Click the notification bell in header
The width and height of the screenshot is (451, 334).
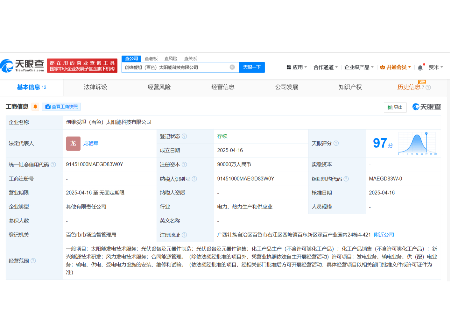[x=420, y=68]
